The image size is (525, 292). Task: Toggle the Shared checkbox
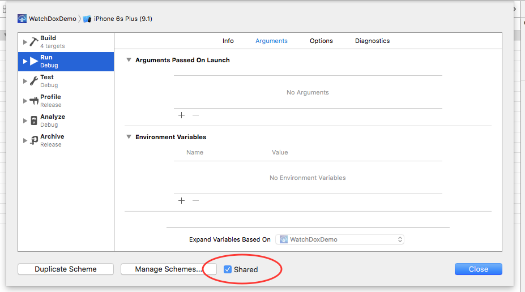228,269
